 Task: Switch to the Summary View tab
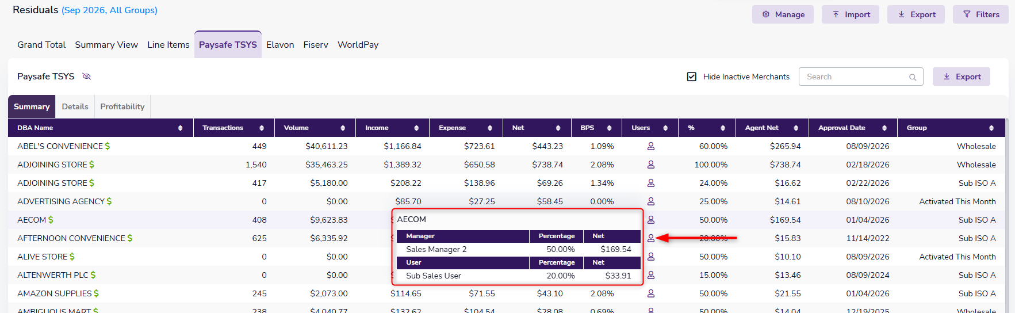(106, 45)
